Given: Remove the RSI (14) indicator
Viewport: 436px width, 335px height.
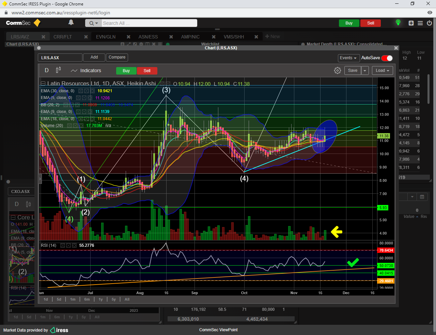Looking at the screenshot, I should [74, 245].
